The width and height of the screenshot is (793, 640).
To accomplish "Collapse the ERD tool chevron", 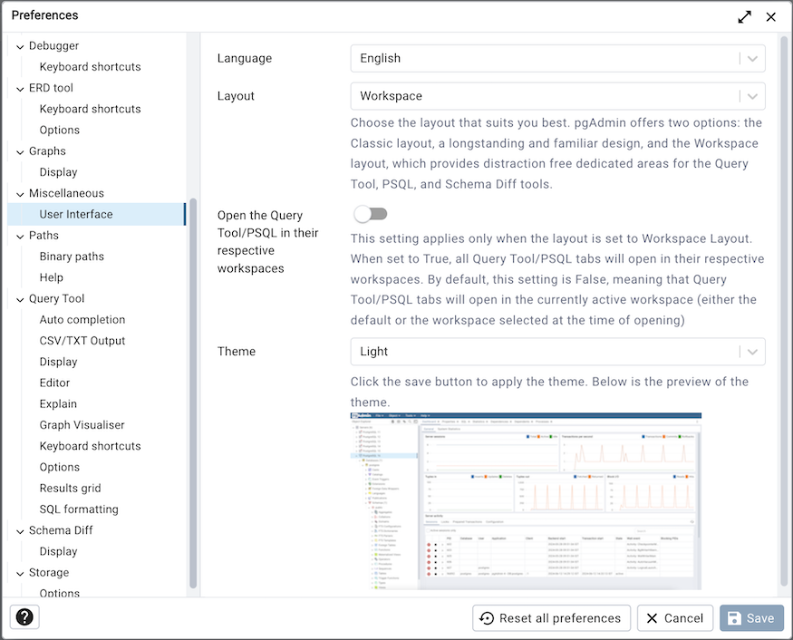I will point(20,89).
